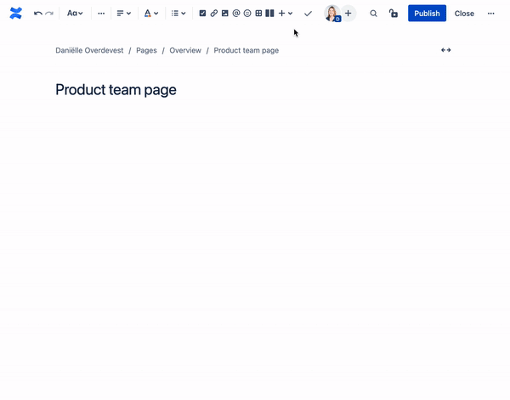Image resolution: width=510 pixels, height=400 pixels.
Task: Open find and replace search
Action: click(x=373, y=14)
